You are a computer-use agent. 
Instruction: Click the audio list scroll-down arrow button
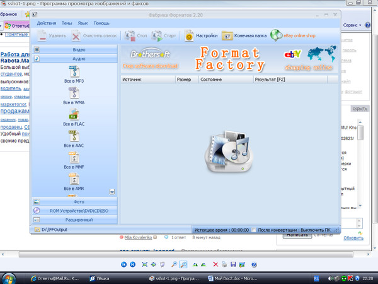click(112, 192)
